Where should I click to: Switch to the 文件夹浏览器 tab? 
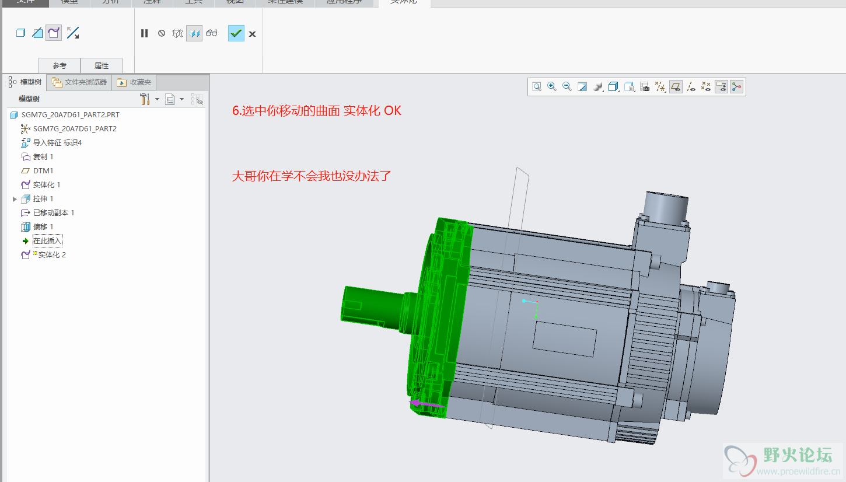79,82
